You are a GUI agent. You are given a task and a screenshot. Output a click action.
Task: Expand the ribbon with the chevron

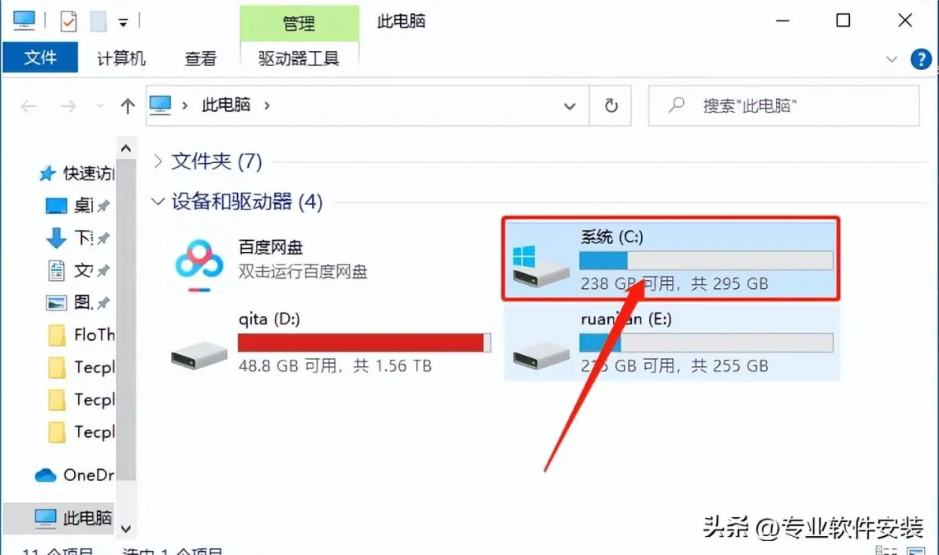click(x=891, y=59)
